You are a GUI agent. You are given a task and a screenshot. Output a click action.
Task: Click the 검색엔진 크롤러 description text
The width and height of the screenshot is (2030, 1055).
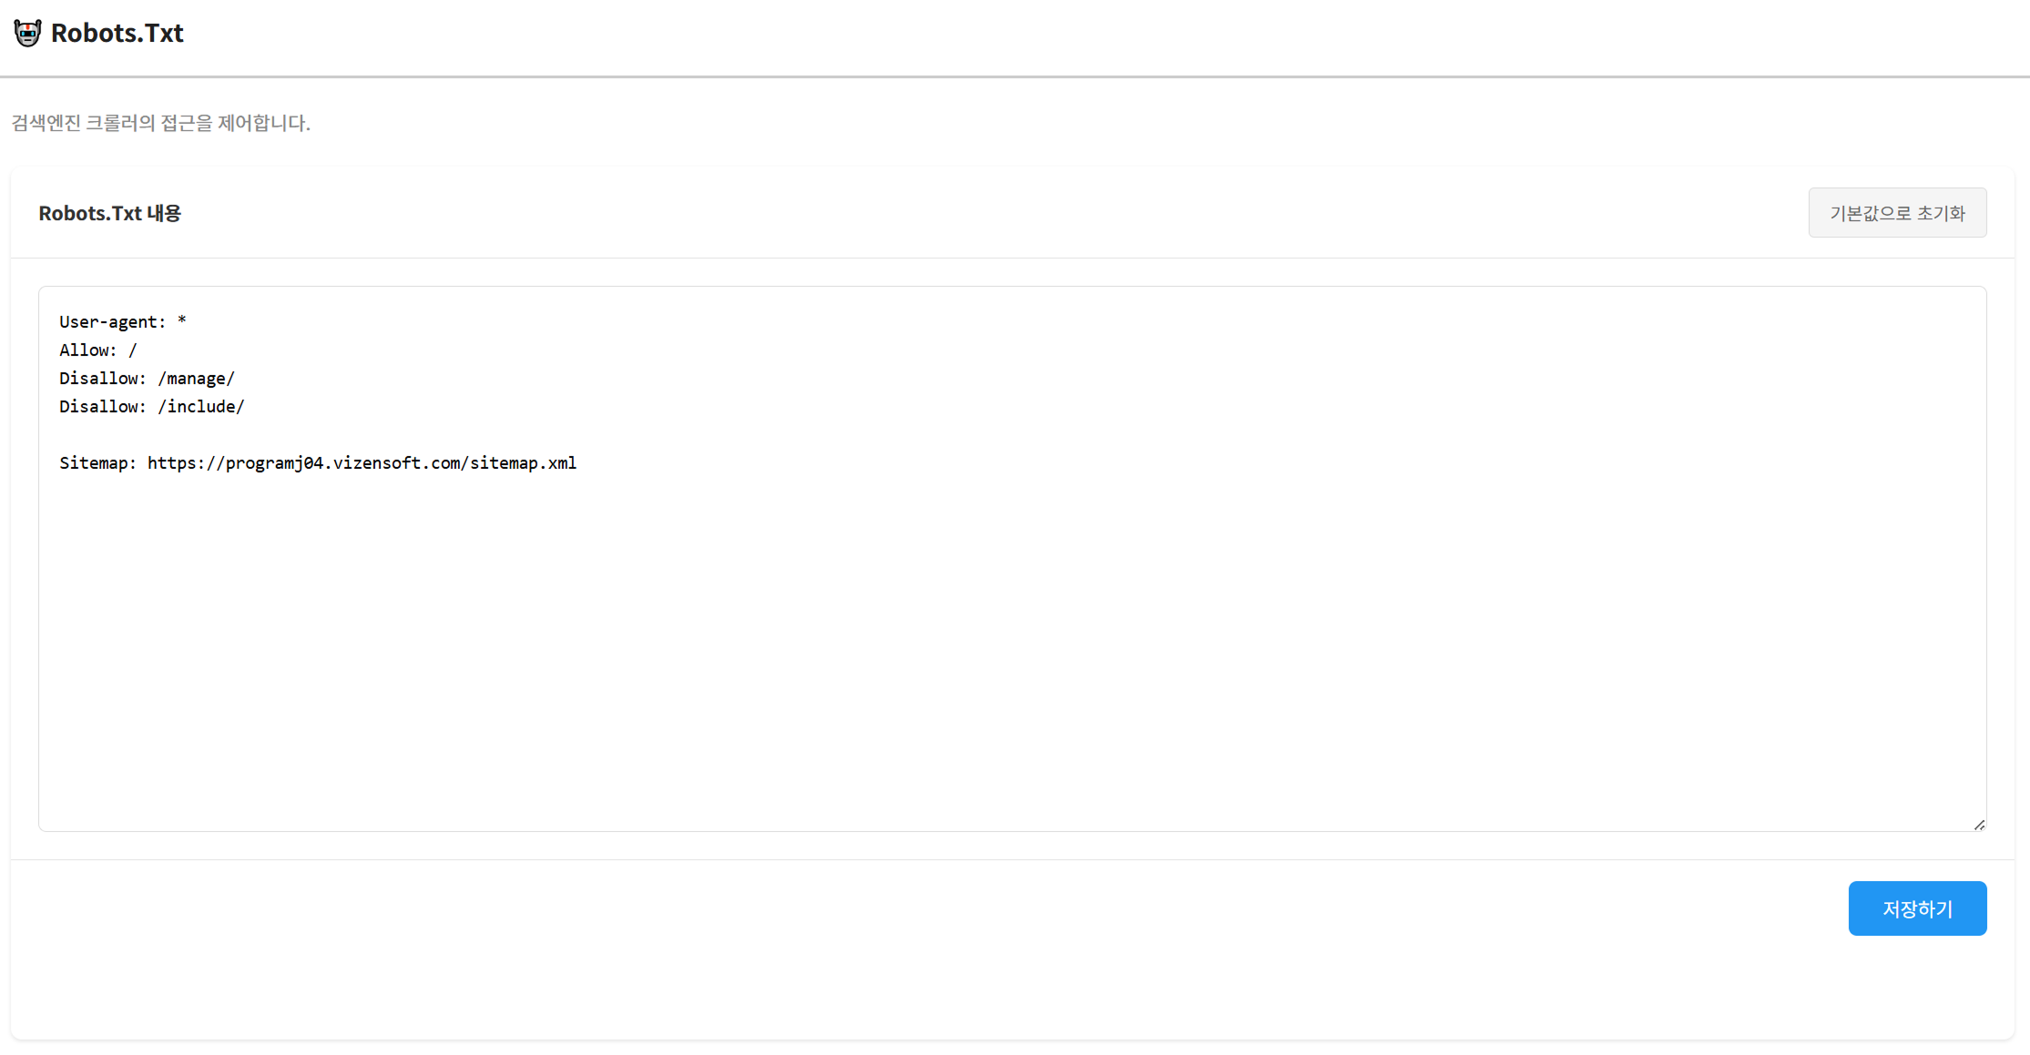160,123
